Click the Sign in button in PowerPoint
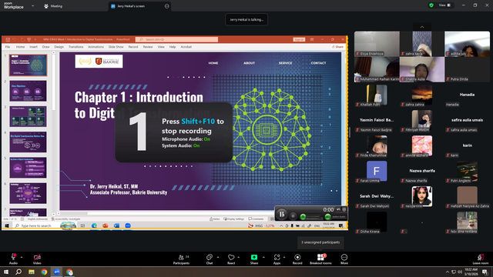Image resolution: width=493 pixels, height=277 pixels. click(299, 39)
